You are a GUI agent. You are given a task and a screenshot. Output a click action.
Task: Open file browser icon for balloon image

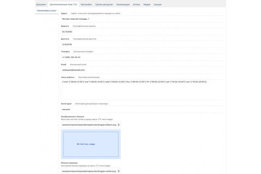(x=119, y=125)
